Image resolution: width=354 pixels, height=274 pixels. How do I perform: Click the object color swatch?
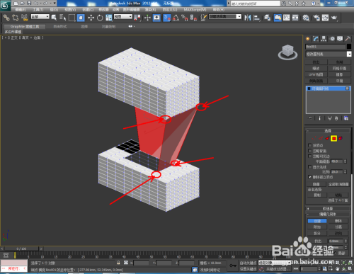point(349,47)
